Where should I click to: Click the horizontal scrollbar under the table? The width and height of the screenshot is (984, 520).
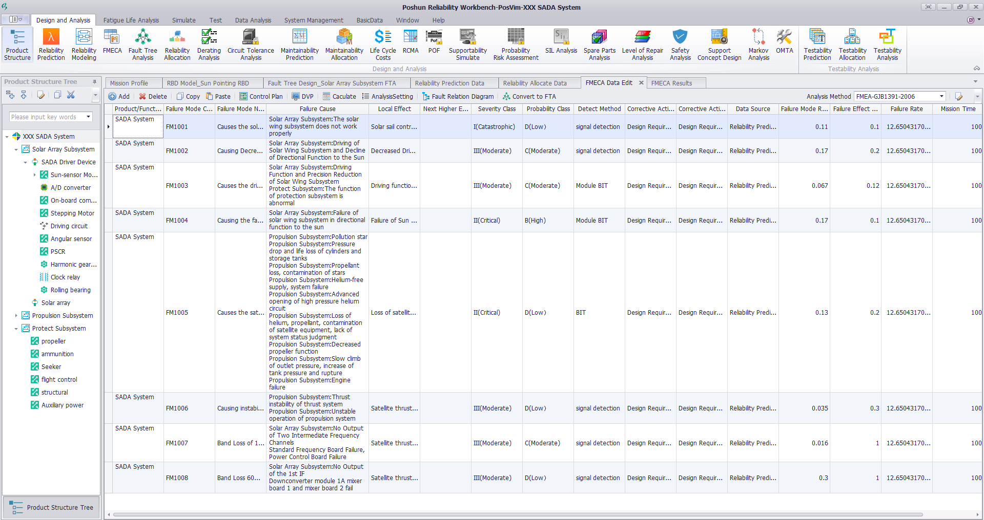(x=518, y=515)
